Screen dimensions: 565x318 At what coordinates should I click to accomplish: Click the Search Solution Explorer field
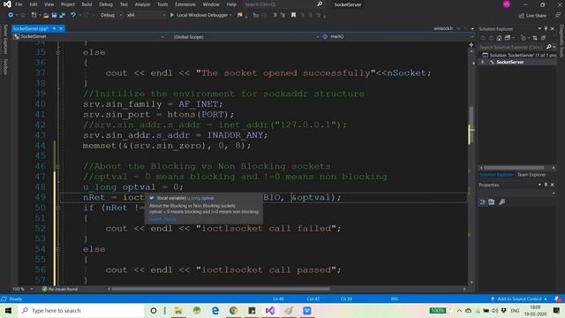tap(512, 47)
